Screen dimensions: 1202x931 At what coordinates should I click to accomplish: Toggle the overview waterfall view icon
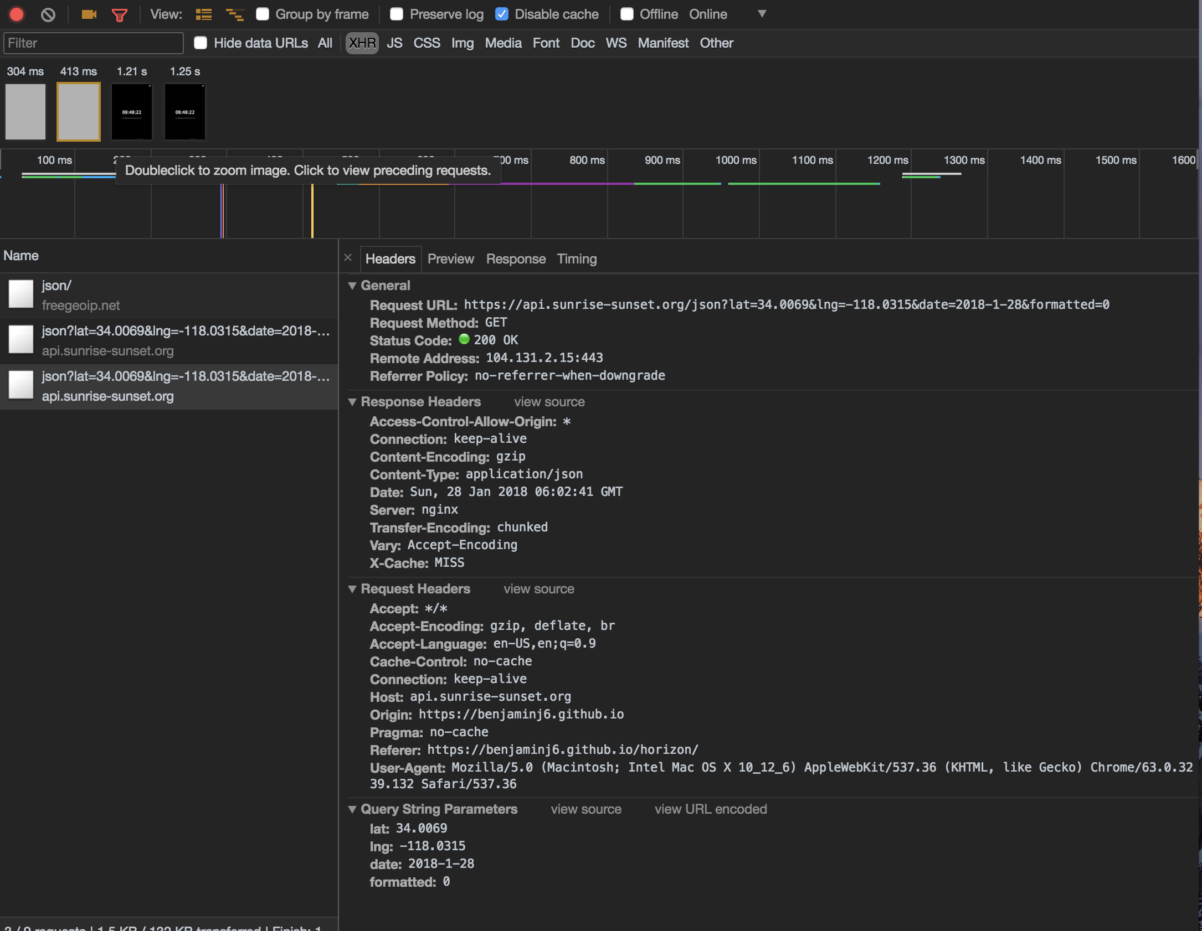pos(235,14)
